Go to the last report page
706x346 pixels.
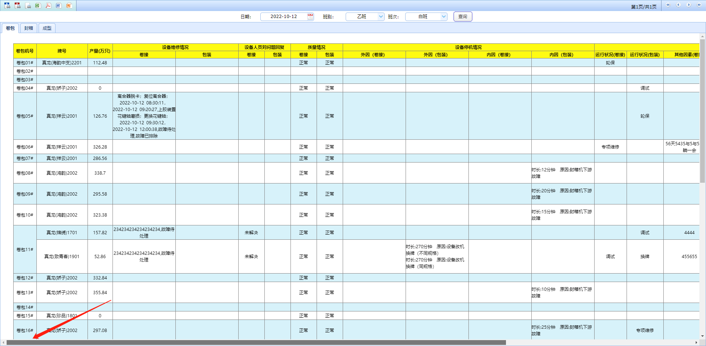point(699,5)
